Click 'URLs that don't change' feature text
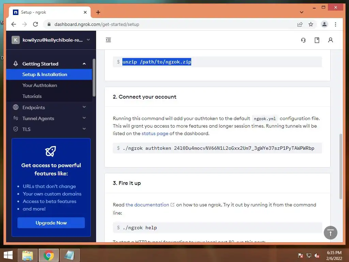Viewport: 349px width, 262px height. click(x=49, y=186)
